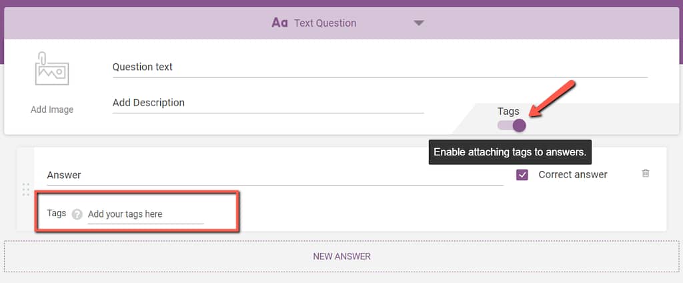Click the purple question type header bar
Screen dimensions: 683x283
click(341, 23)
